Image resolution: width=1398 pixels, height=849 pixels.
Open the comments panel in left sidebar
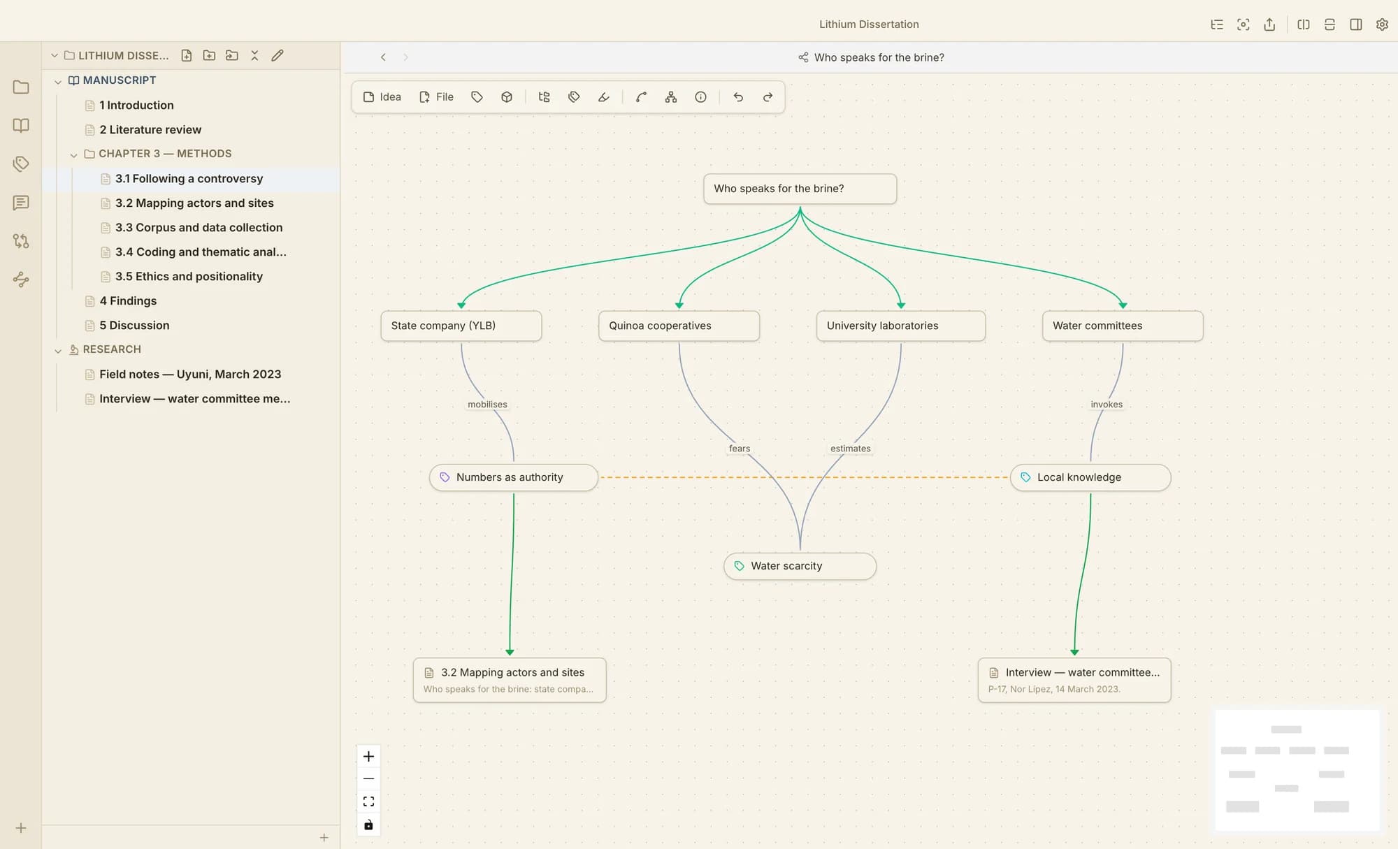pyautogui.click(x=21, y=203)
